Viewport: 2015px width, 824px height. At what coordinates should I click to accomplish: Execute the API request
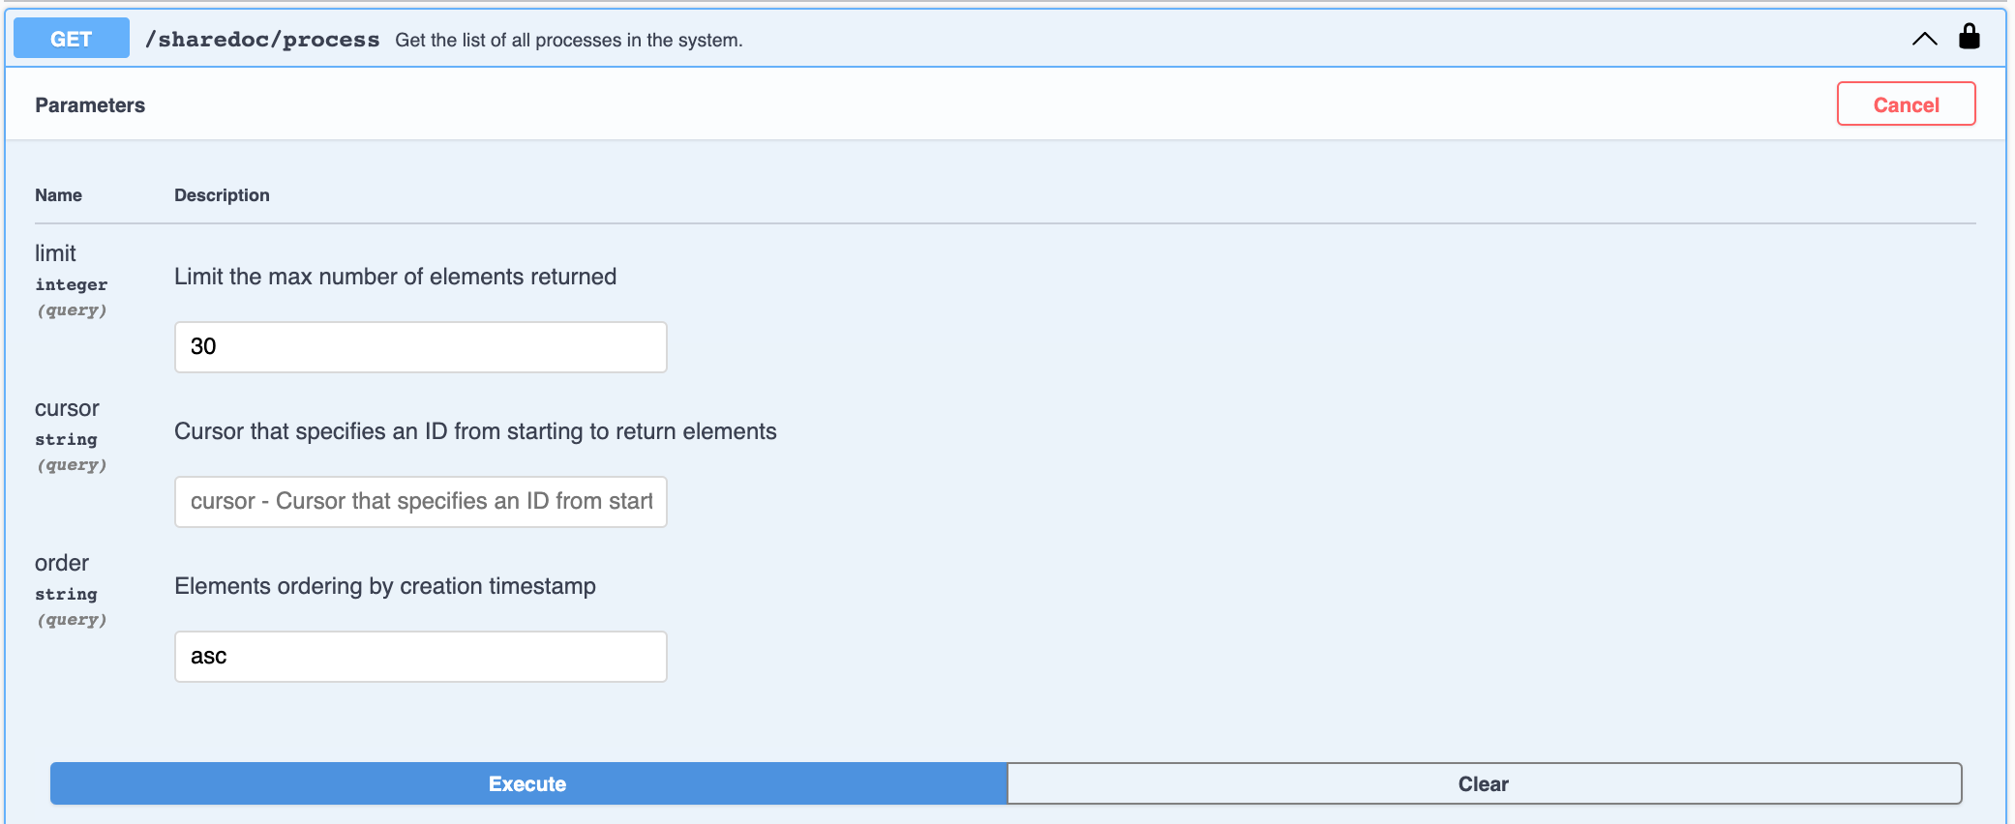(x=527, y=783)
